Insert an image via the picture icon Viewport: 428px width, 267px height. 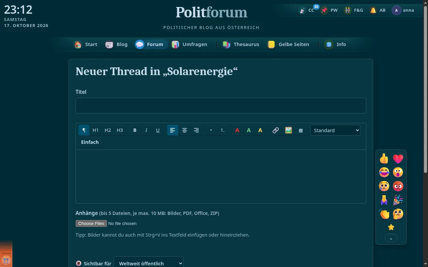(x=289, y=130)
